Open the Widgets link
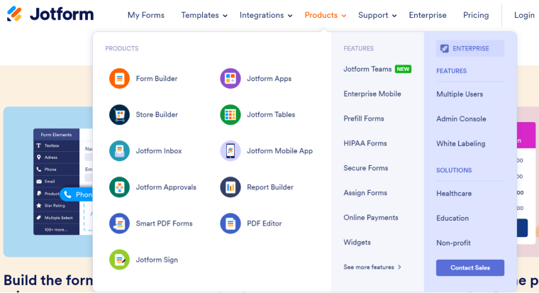The width and height of the screenshot is (539, 293). click(357, 243)
